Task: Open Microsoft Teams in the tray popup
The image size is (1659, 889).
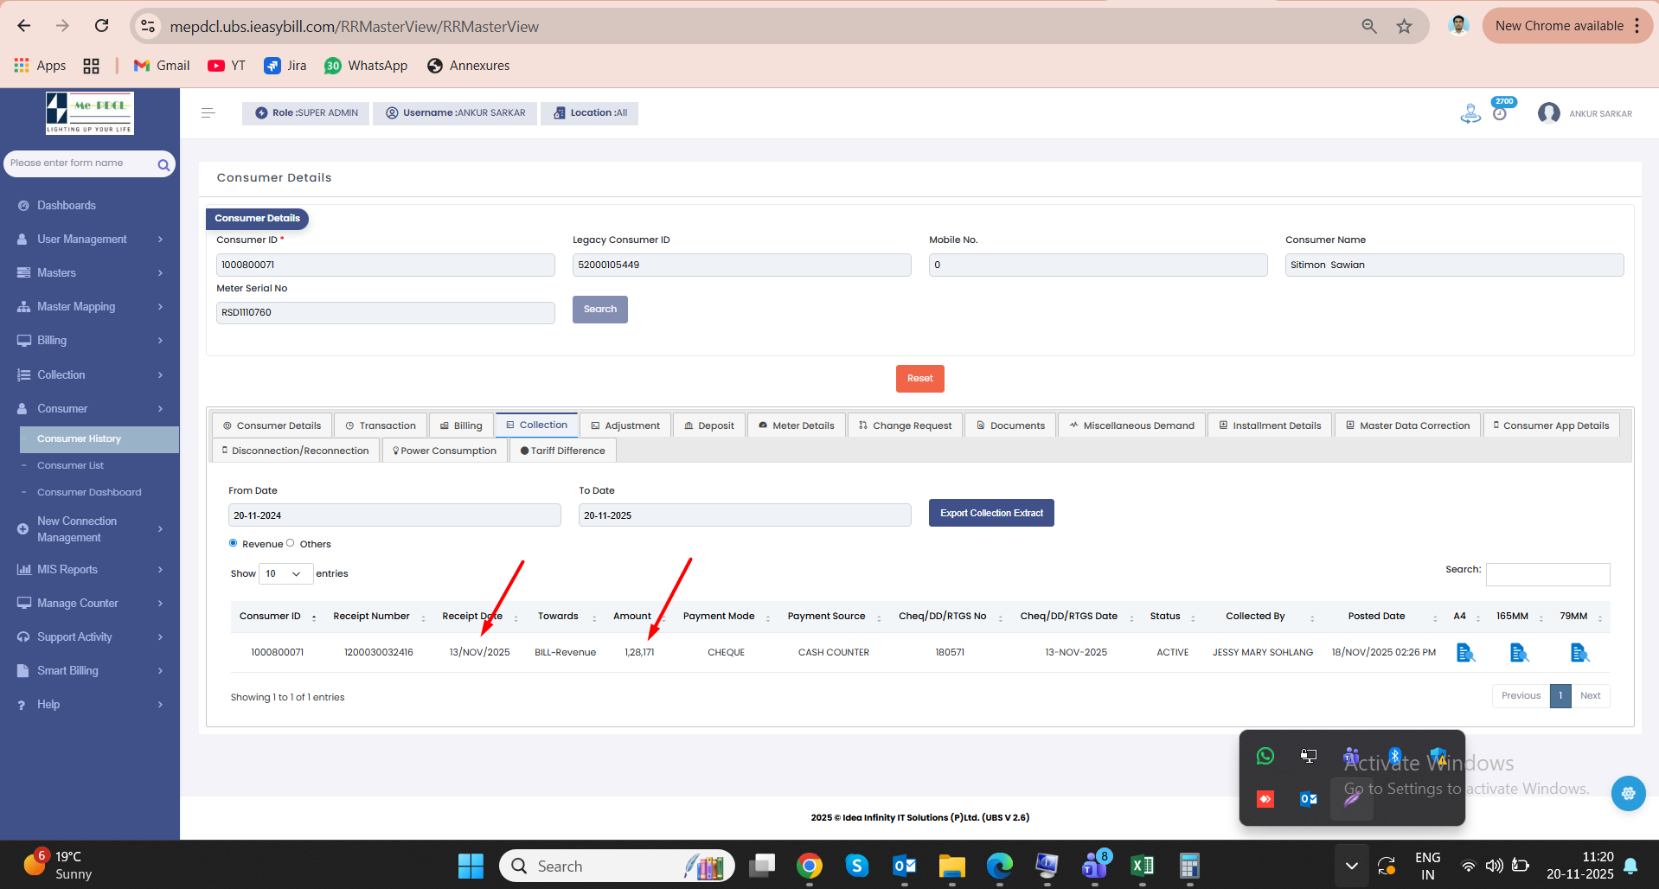Action: pos(1351,757)
